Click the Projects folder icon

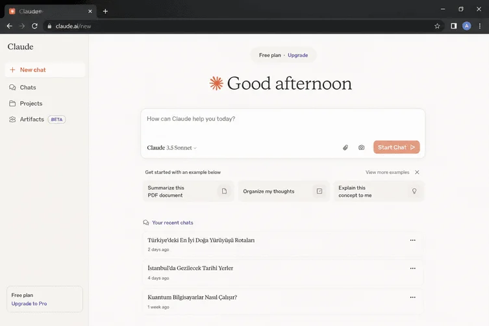pyautogui.click(x=12, y=103)
